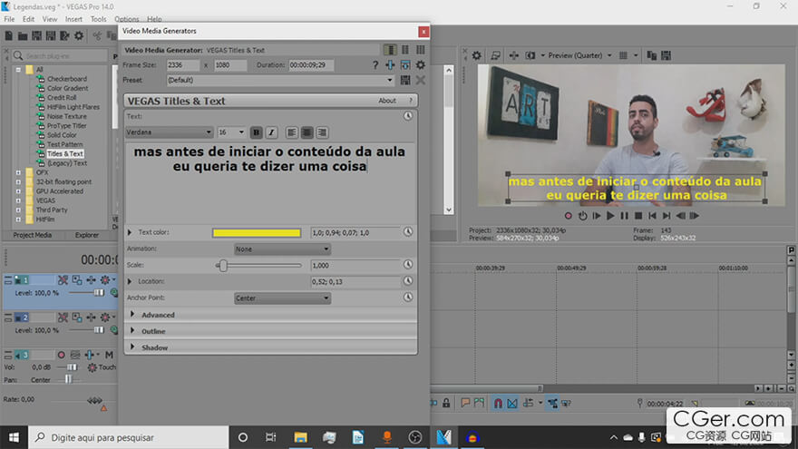Align text right

[x=322, y=132]
